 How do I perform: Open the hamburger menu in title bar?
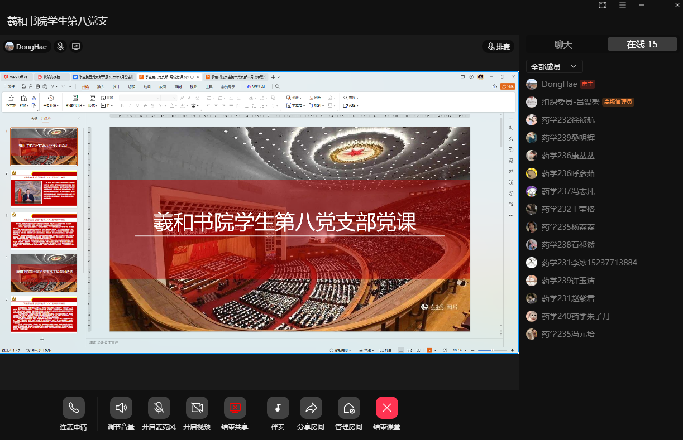tap(623, 5)
